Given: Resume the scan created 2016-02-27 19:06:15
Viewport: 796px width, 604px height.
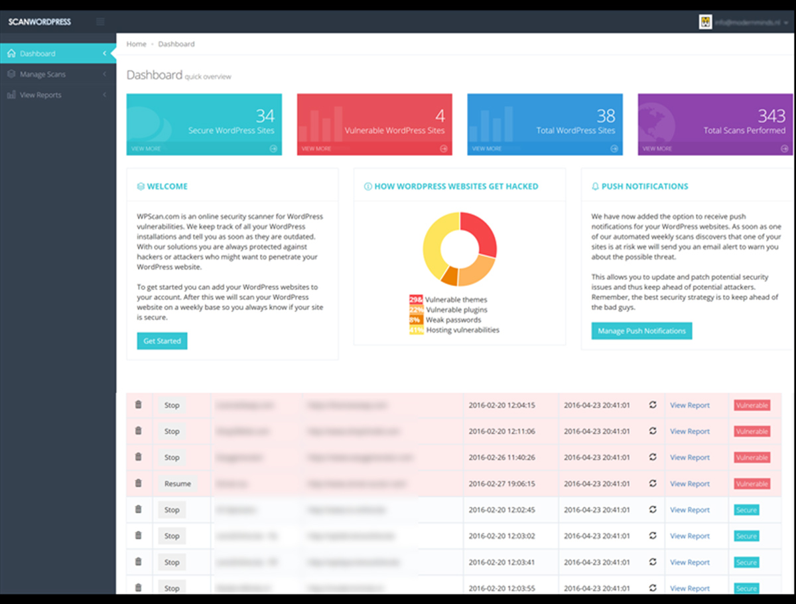Looking at the screenshot, I should (x=178, y=483).
